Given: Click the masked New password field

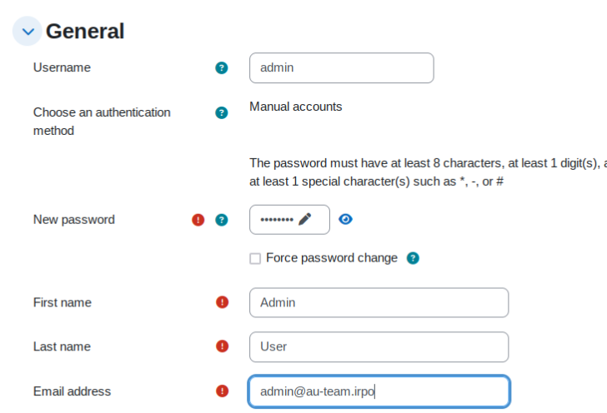Looking at the screenshot, I should tap(276, 220).
